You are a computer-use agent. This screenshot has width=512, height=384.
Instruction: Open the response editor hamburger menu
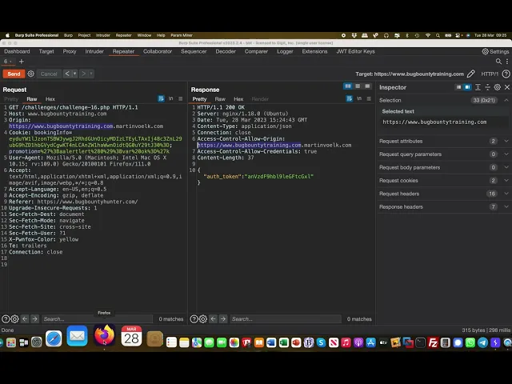(369, 98)
